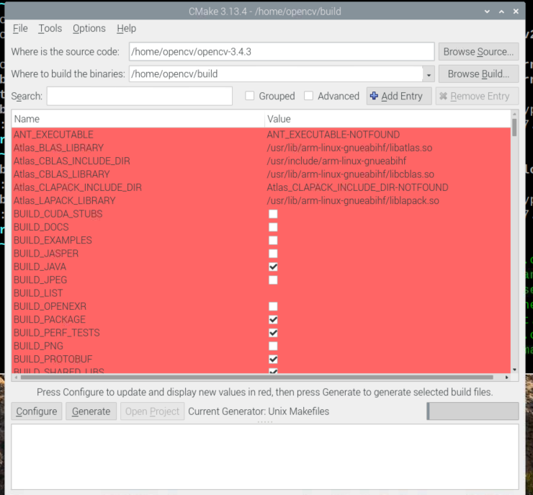Disable the BUILD_JAVA checkbox
This screenshot has width=533, height=495.
click(x=273, y=267)
